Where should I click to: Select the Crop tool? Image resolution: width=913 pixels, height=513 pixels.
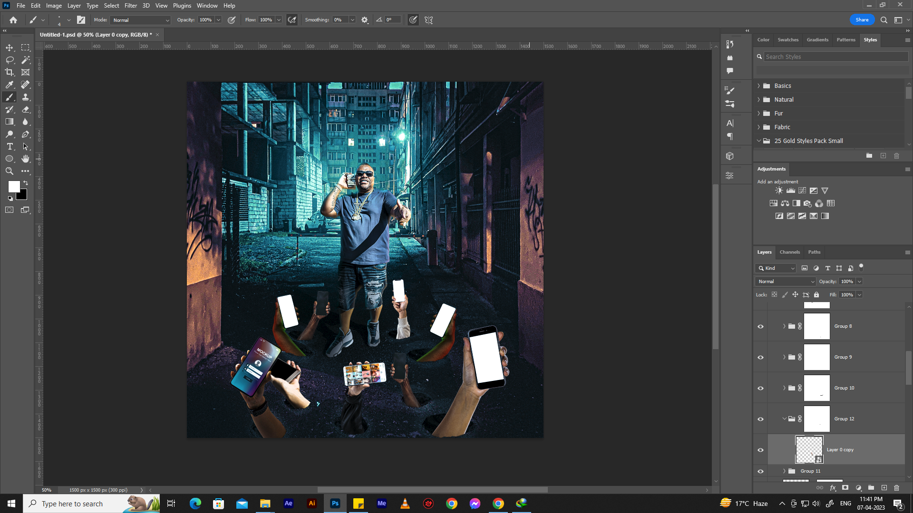click(x=10, y=72)
